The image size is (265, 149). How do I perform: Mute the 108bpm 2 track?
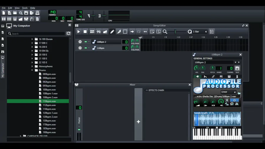(x=86, y=42)
